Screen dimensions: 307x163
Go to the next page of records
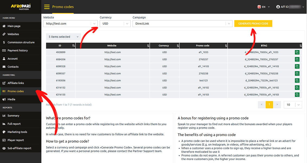(277, 105)
